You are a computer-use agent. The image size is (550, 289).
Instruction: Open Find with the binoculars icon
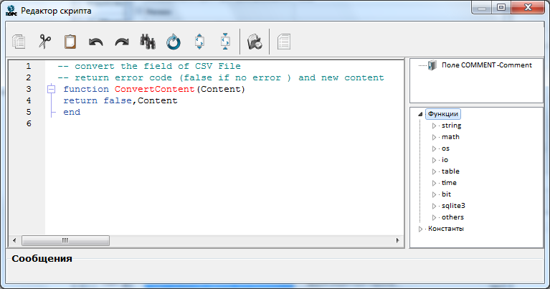point(148,42)
